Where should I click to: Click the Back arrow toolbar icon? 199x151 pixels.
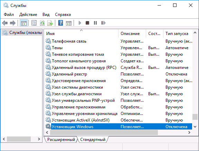(5, 23)
